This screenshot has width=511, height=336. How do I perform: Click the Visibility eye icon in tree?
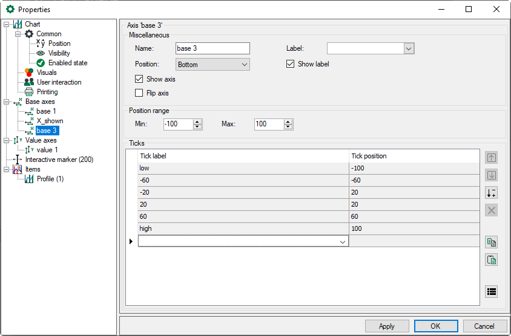tap(41, 53)
